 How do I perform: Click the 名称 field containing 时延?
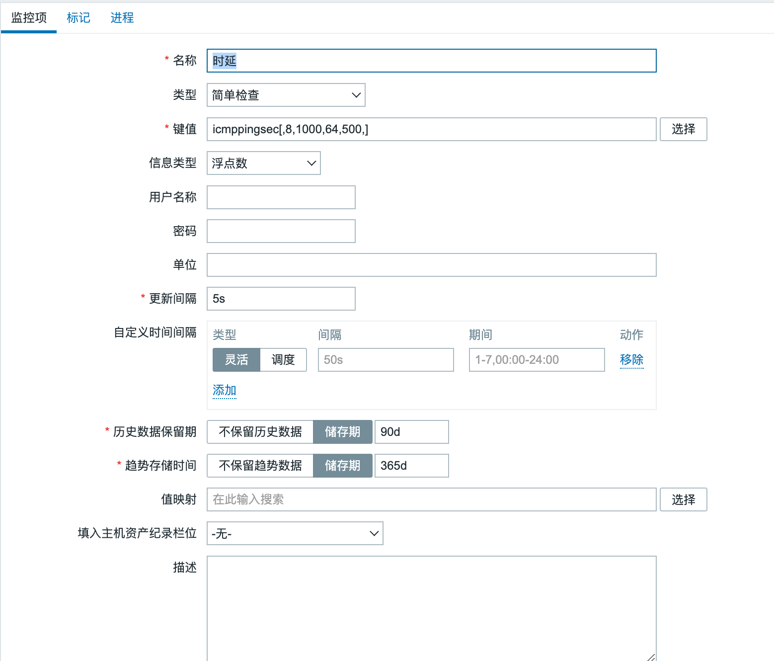pos(431,60)
